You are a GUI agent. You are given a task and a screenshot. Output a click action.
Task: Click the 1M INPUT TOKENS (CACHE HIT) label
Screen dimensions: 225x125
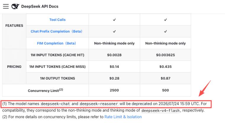point(57,55)
